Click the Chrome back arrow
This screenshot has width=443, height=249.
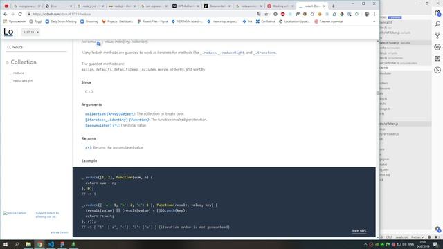(x=6, y=14)
